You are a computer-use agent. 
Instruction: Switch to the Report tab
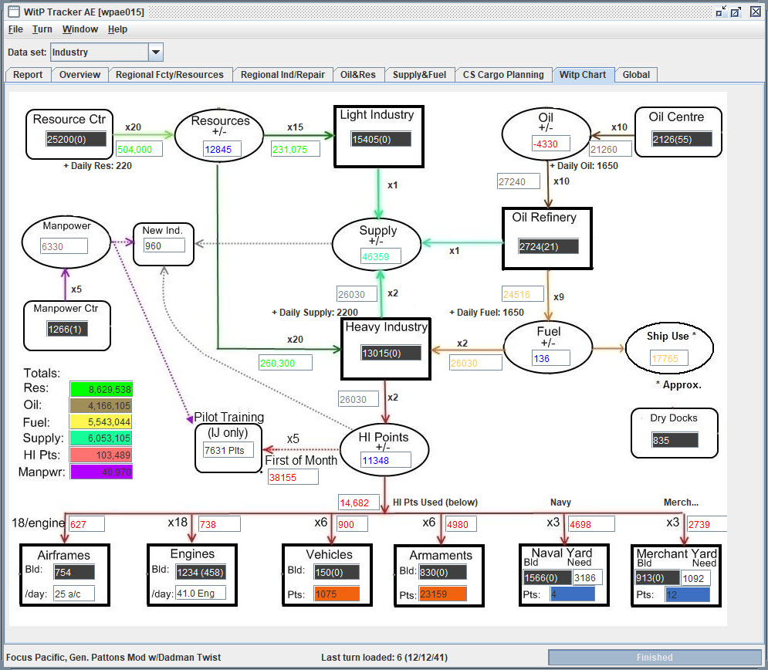click(x=28, y=75)
